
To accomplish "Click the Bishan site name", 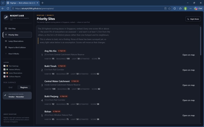I will [48, 112].
